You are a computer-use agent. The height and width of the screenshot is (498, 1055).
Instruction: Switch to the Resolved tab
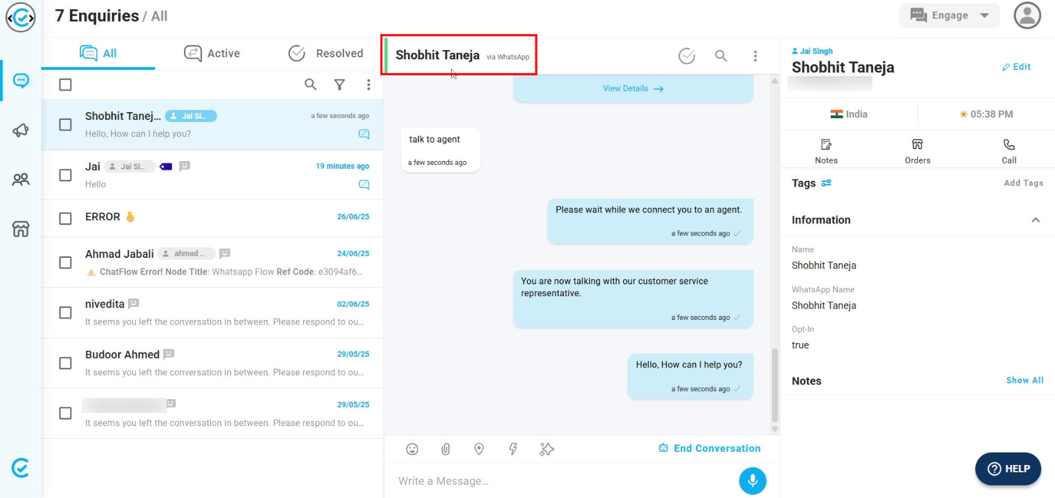pos(326,53)
